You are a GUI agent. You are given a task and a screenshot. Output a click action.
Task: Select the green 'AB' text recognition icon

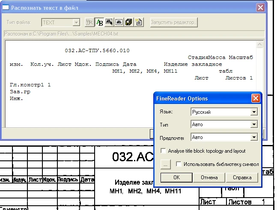click(x=99, y=22)
